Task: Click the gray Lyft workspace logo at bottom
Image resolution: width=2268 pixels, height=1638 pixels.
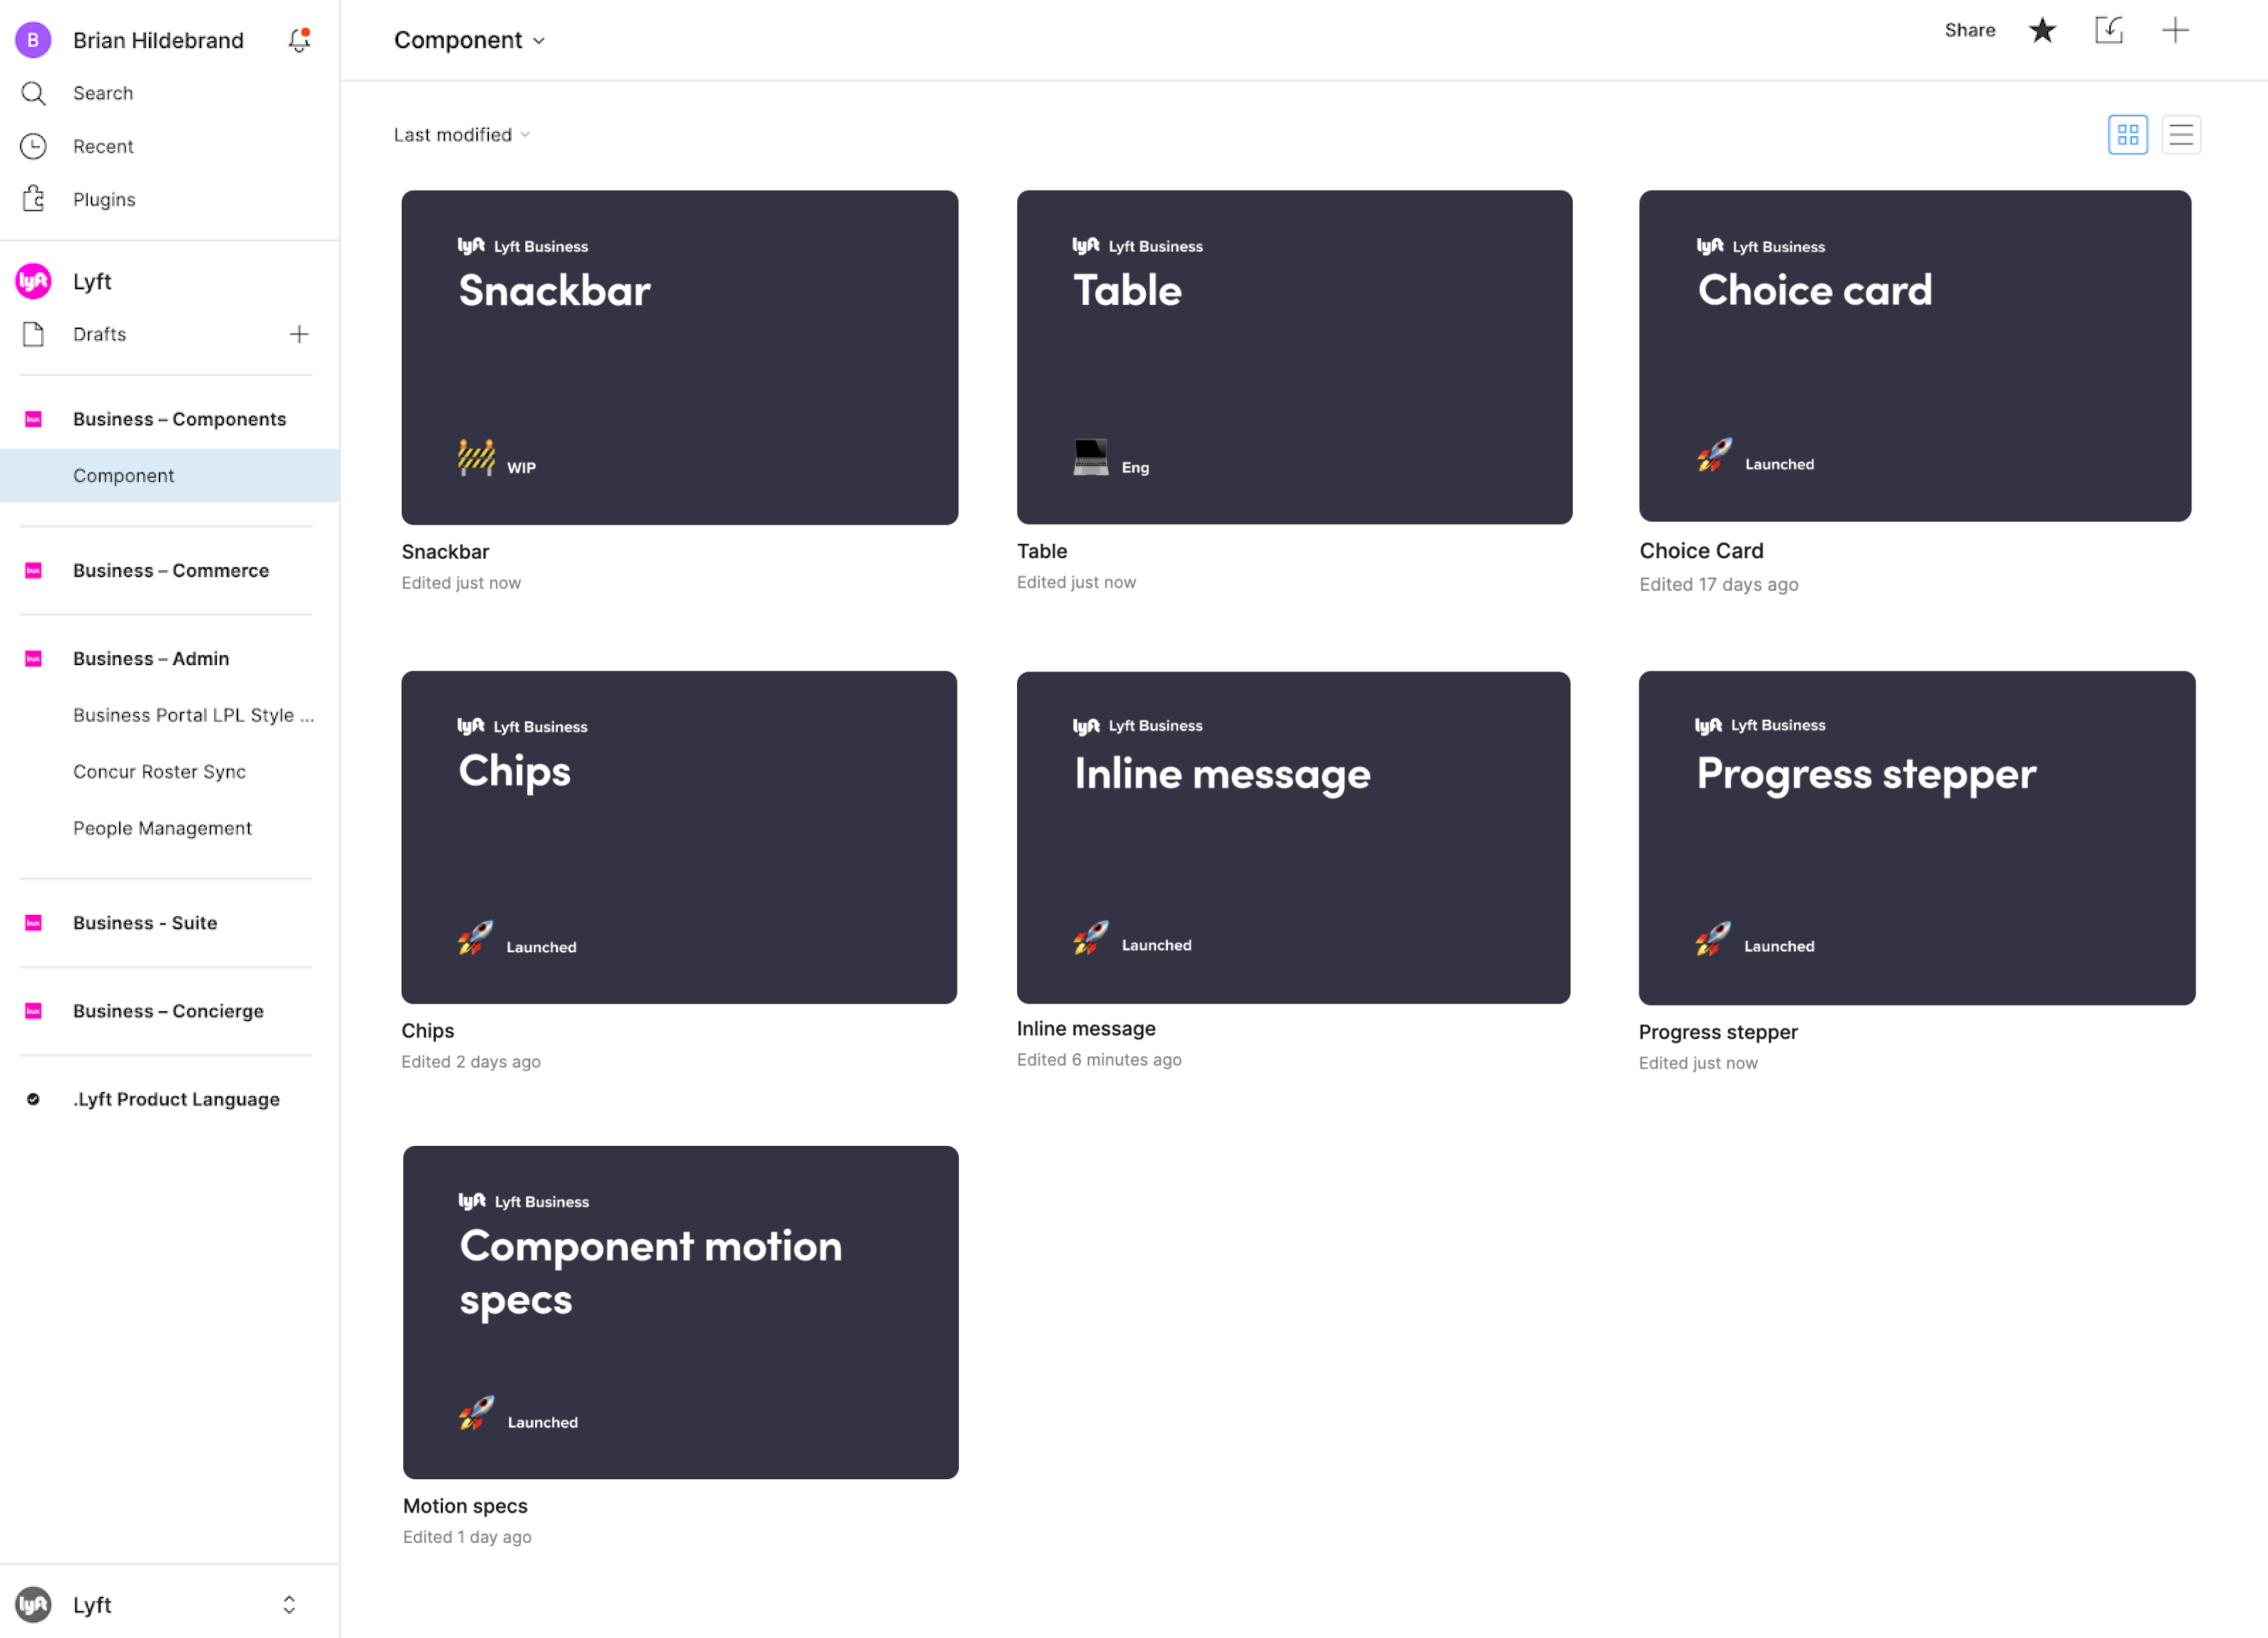Action: 33,1604
